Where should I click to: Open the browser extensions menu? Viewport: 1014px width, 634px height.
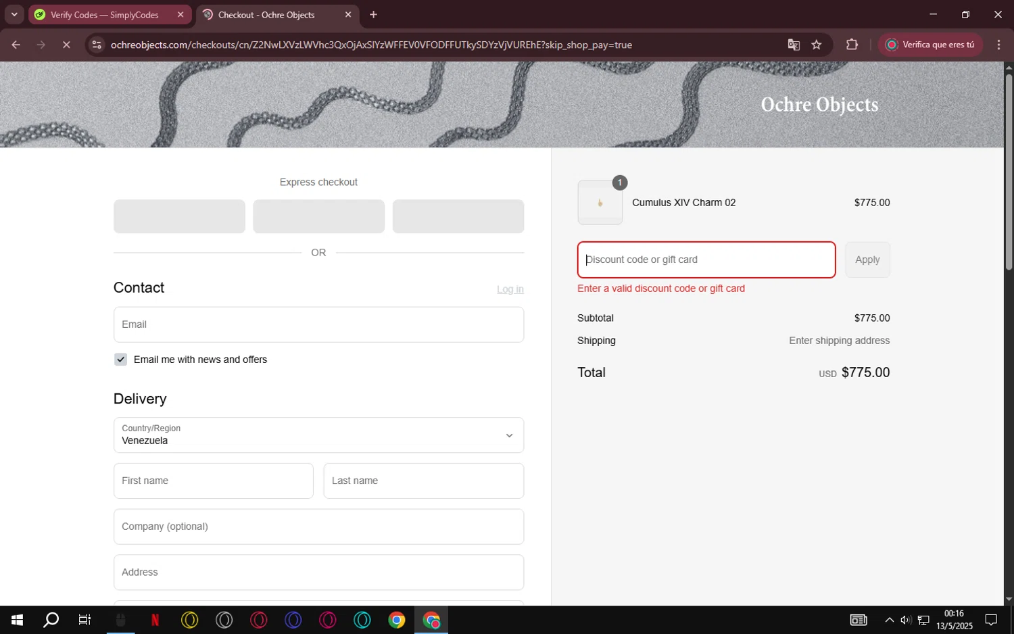click(852, 45)
